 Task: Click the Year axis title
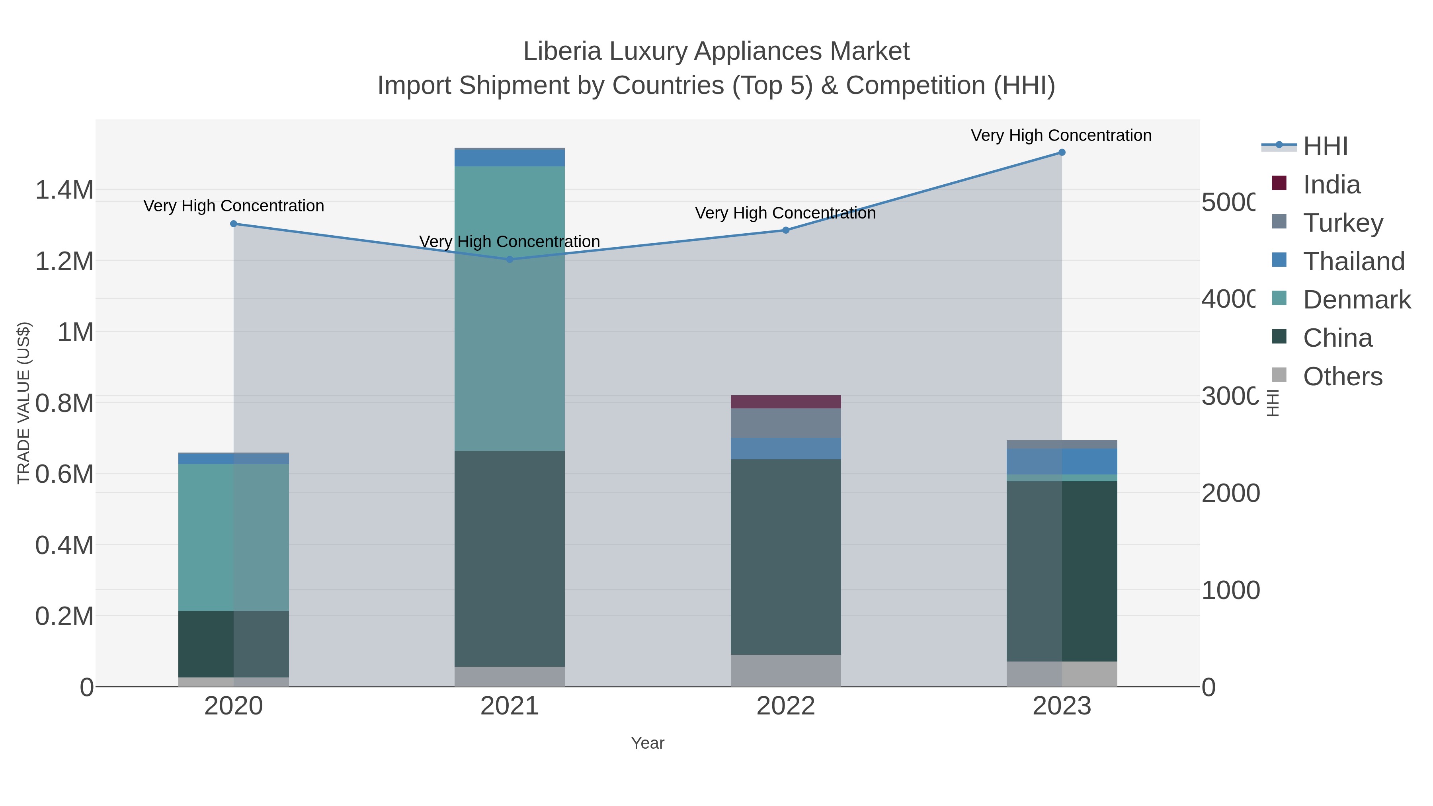pyautogui.click(x=648, y=743)
